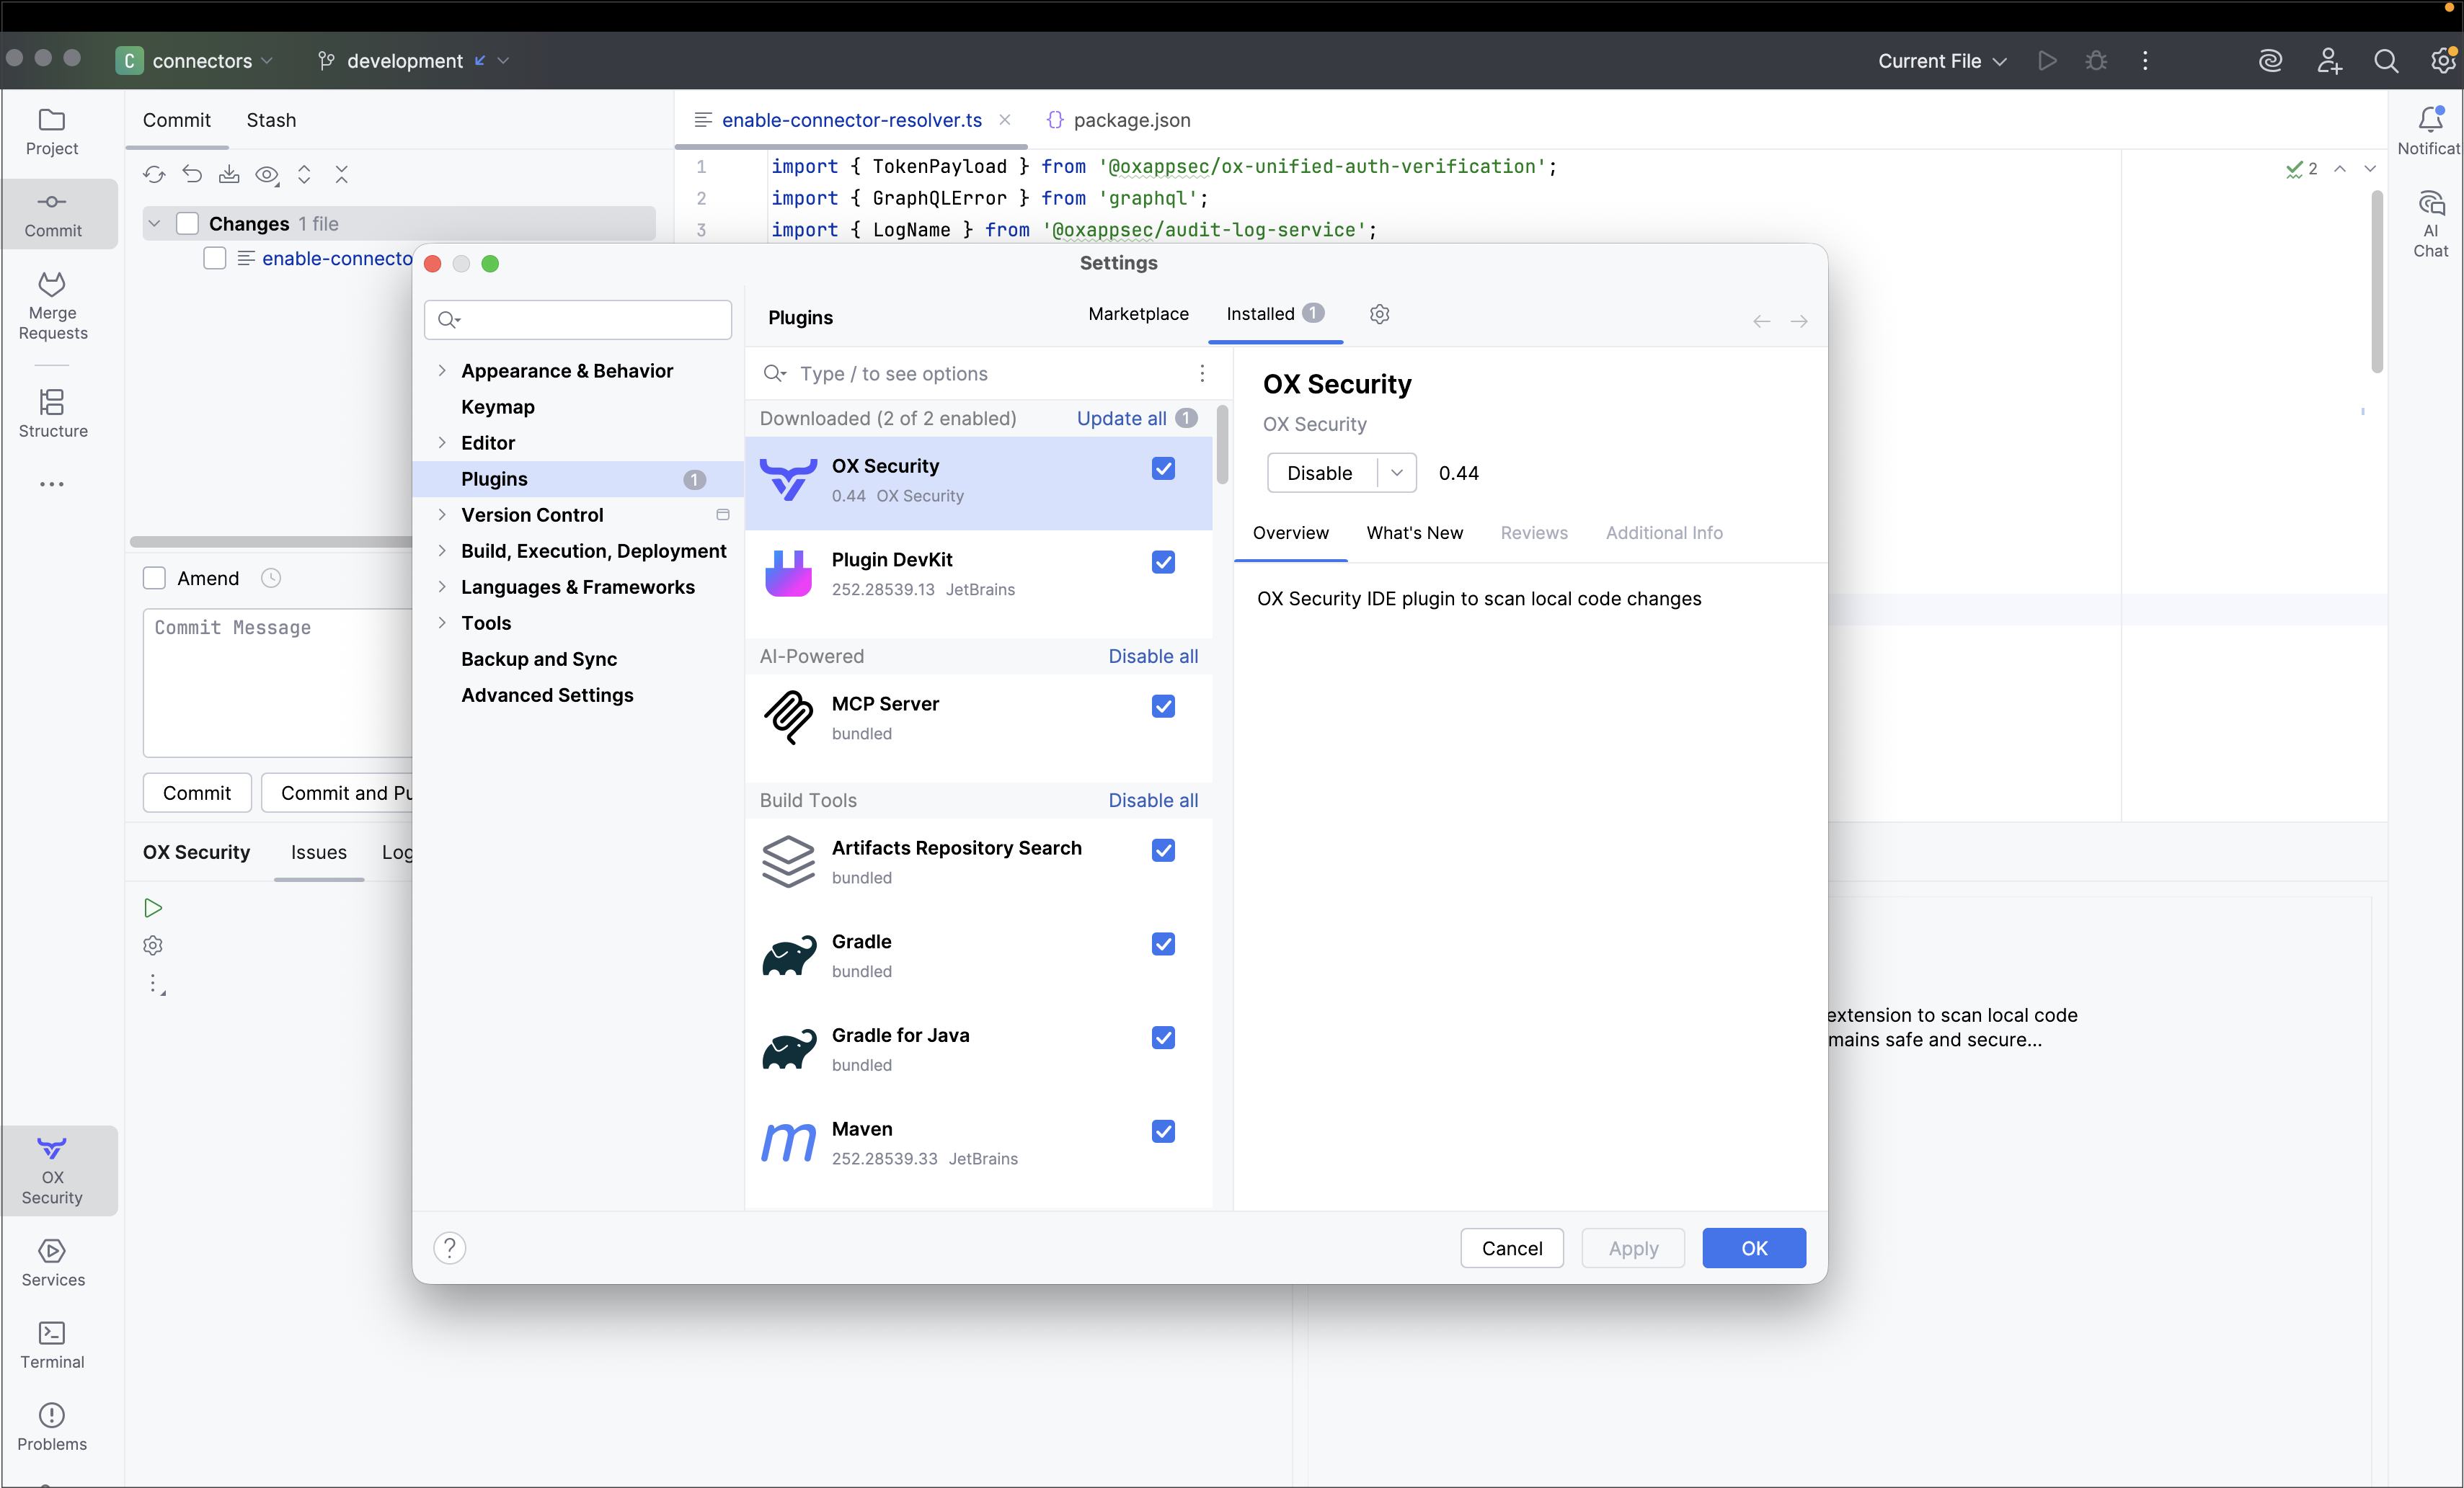The image size is (2464, 1488).
Task: Toggle the Amend checkbox
Action: coord(154,578)
